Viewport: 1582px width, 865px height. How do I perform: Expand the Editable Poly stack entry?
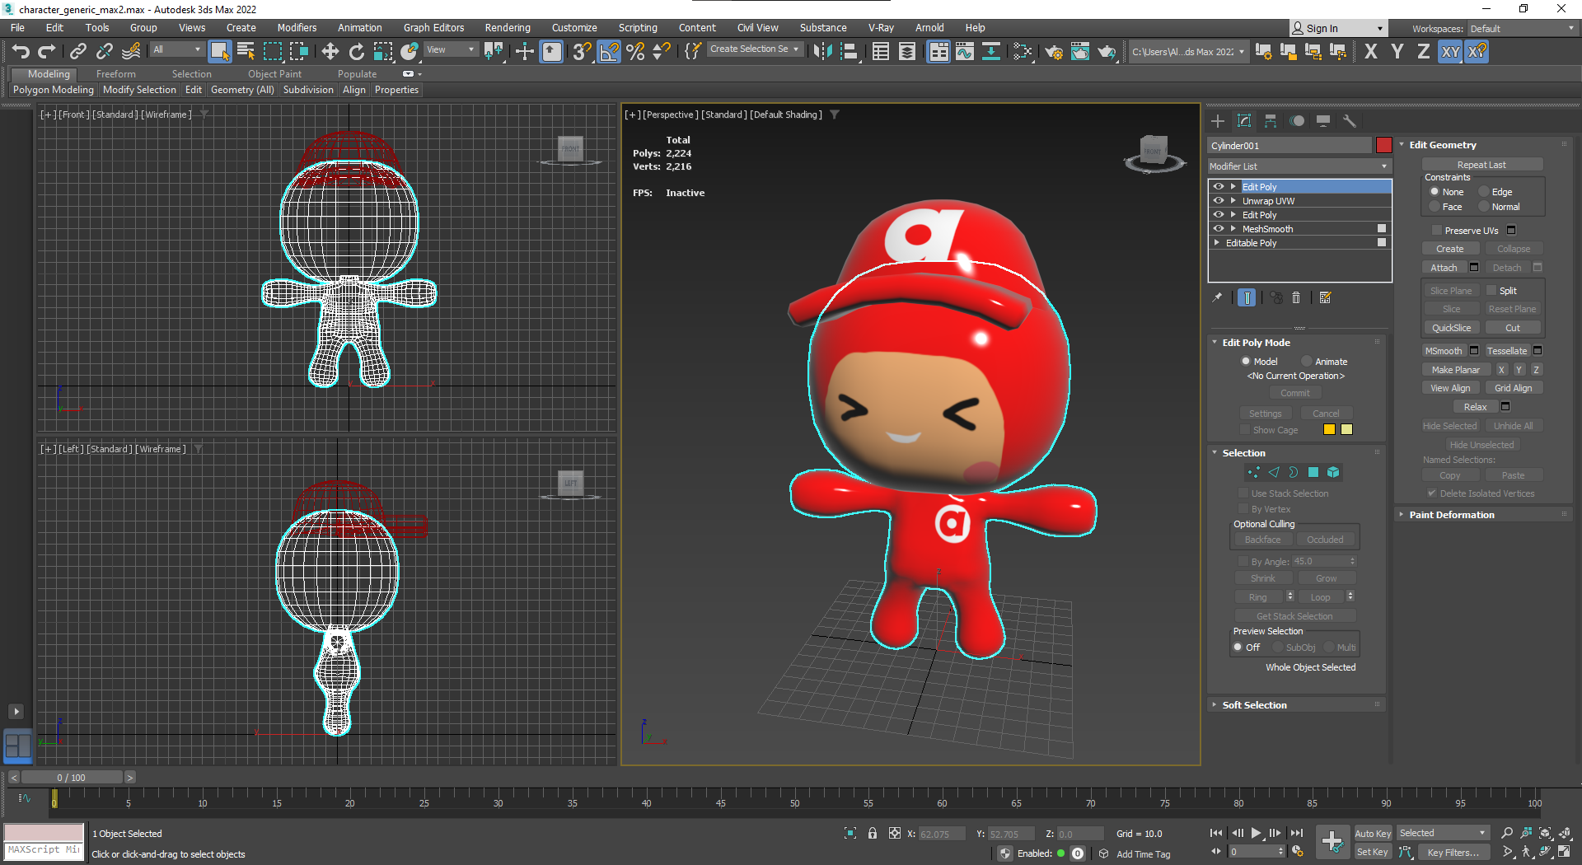point(1217,243)
